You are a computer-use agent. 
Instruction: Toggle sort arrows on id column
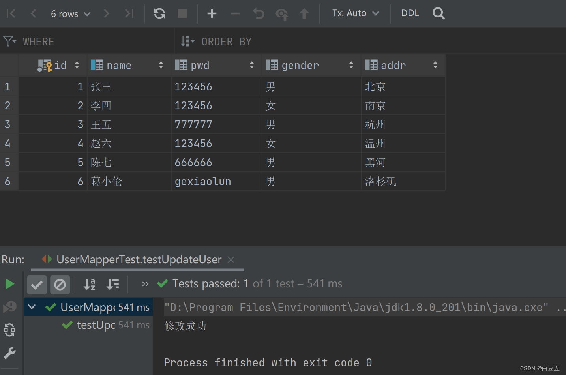(x=77, y=65)
